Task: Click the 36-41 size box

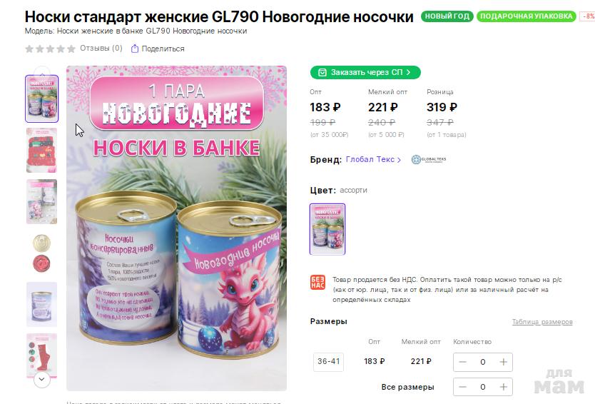Action: [329, 361]
